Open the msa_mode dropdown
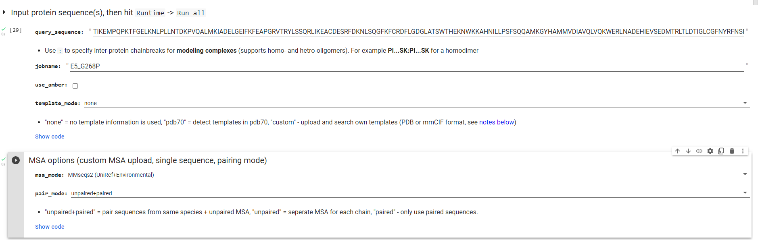The height and width of the screenshot is (240, 758). [x=745, y=174]
